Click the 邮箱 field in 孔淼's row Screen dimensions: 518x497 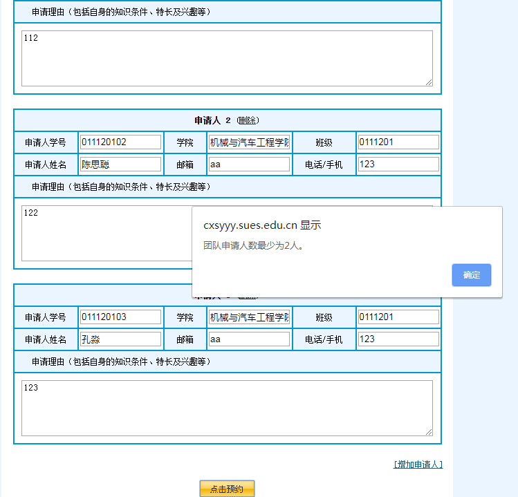249,339
